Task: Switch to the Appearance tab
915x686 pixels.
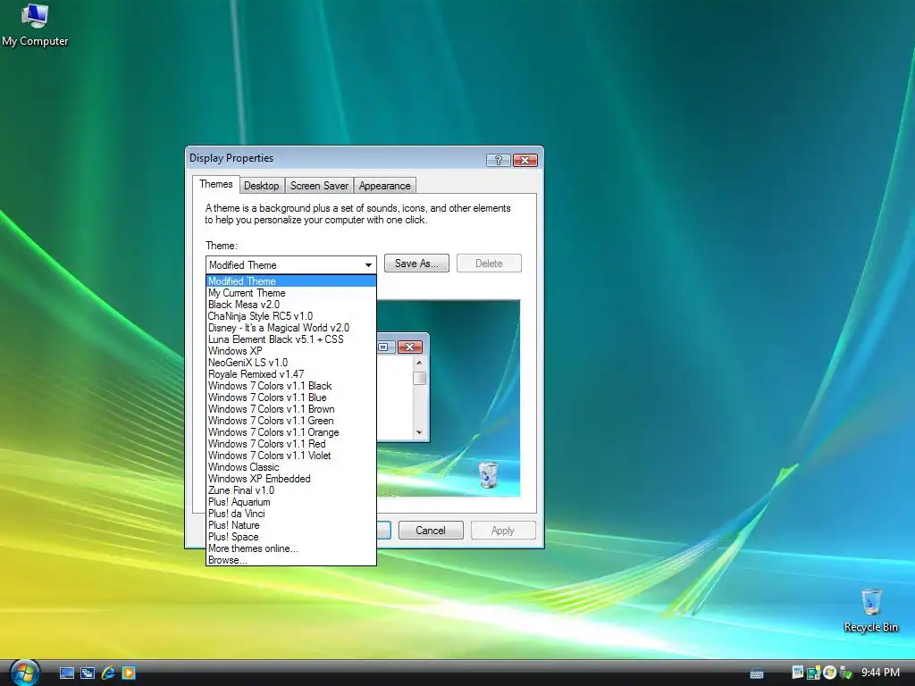Action: pos(384,186)
